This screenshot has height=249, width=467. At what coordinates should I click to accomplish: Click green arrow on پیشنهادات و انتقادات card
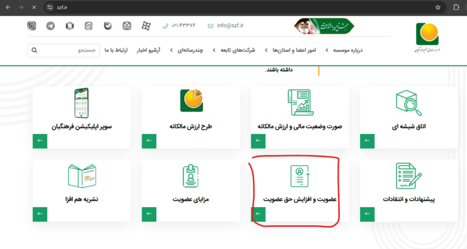(x=367, y=214)
